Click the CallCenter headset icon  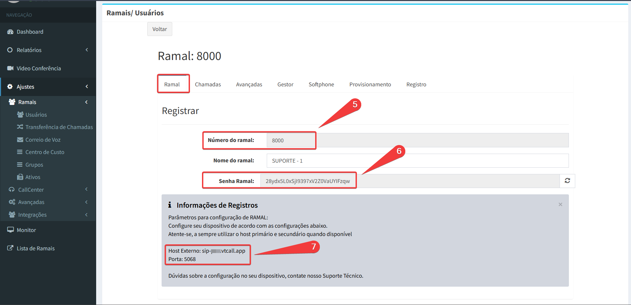(12, 190)
